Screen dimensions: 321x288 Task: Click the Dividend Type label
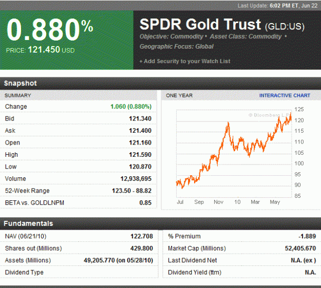[24, 273]
